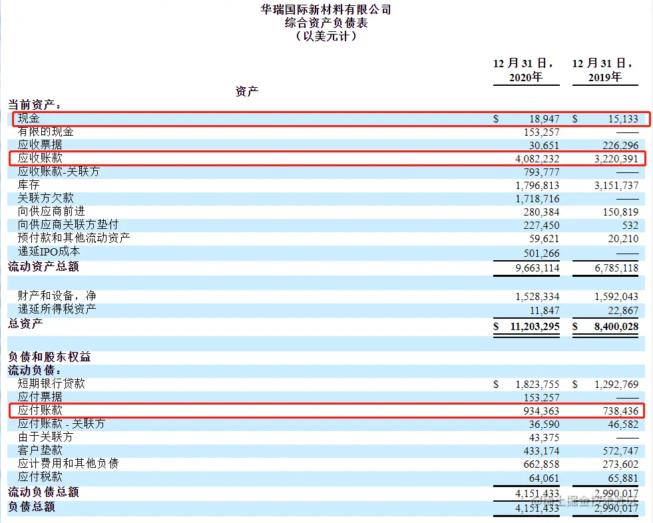
Task: Select the 资产 section heading
Action: [x=246, y=91]
